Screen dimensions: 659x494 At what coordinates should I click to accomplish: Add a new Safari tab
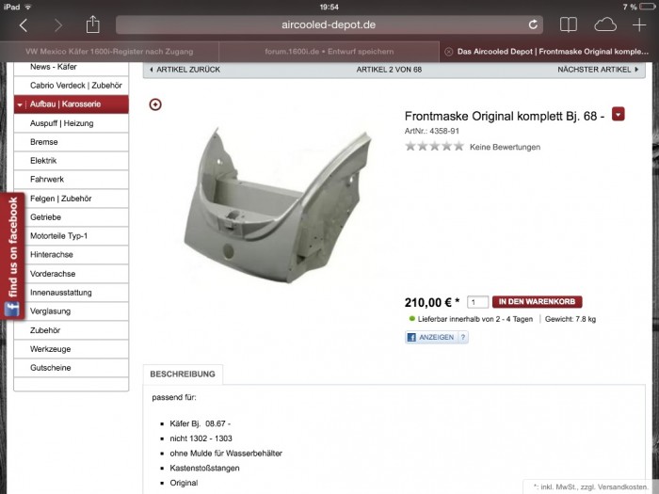click(x=639, y=24)
